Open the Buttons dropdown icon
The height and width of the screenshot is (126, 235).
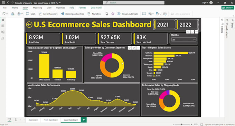(x=151, y=14)
